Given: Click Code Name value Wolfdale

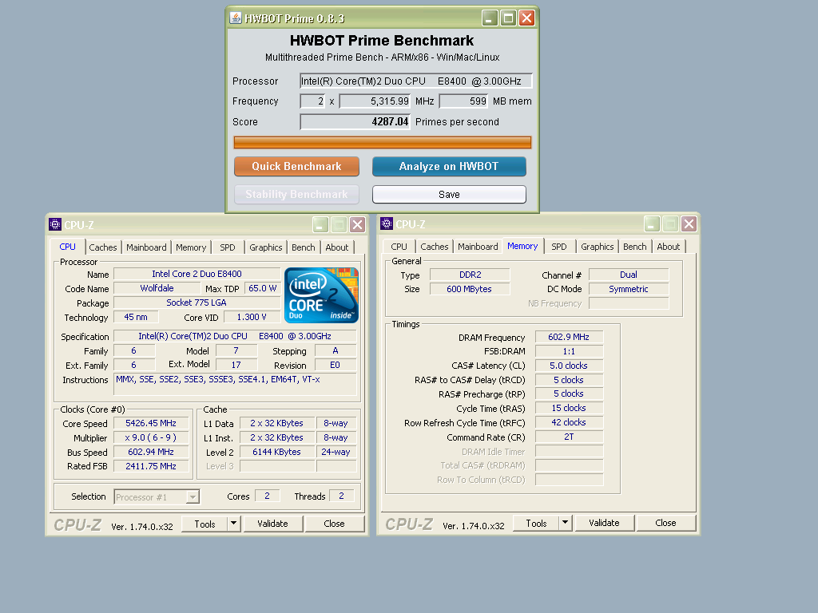Looking at the screenshot, I should tap(157, 288).
